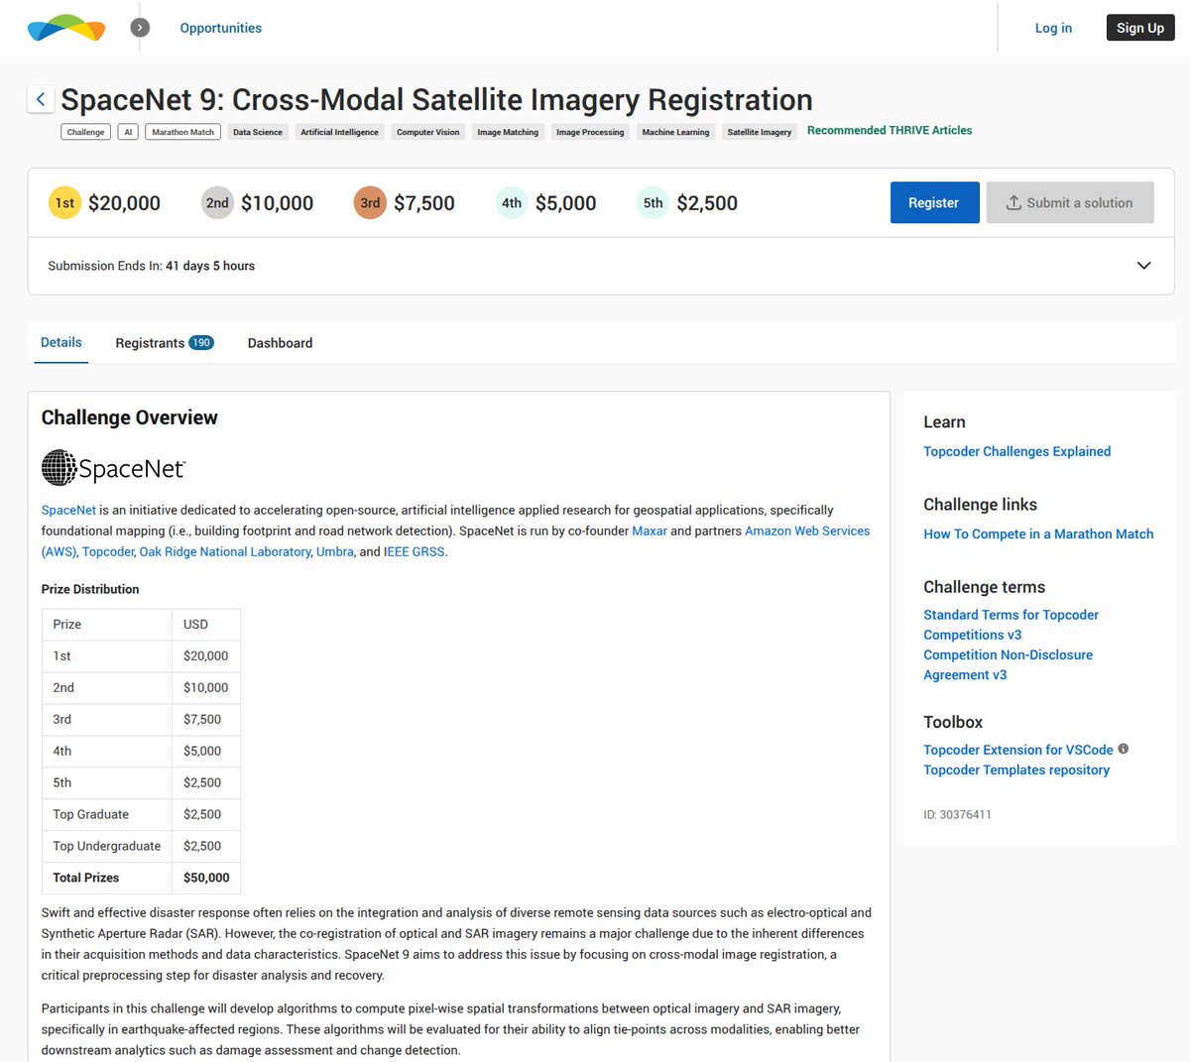The image size is (1190, 1062).
Task: Click the challenge ID 30376411 text
Action: click(957, 814)
